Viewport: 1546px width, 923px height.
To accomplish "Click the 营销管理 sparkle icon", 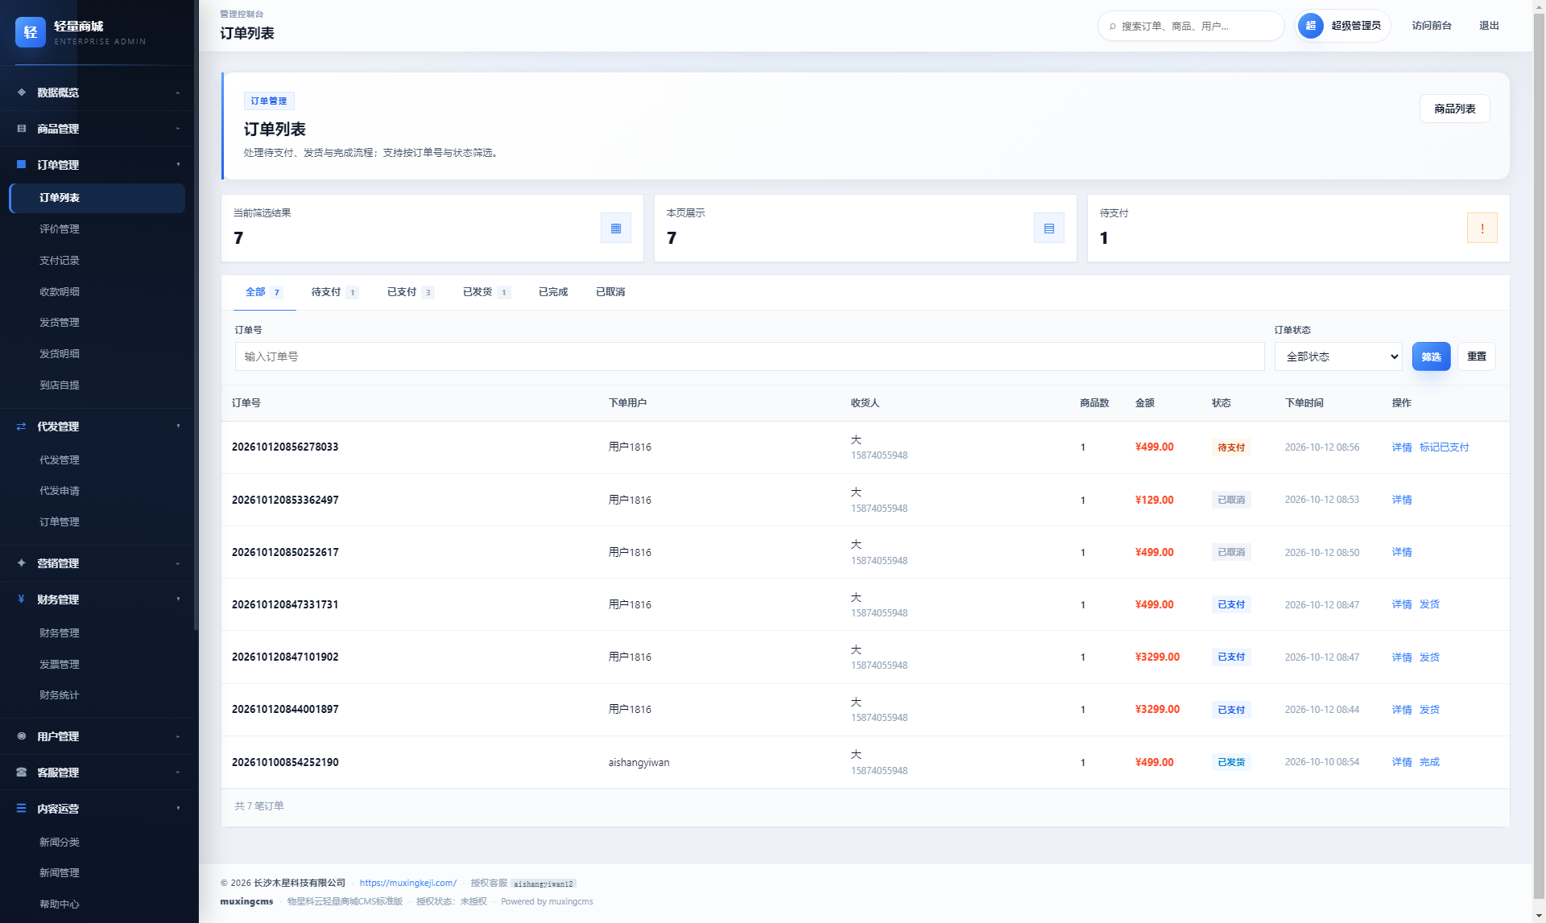I will tap(22, 563).
